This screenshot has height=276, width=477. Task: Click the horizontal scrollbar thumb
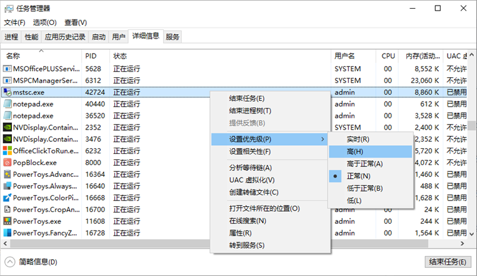(x=219, y=243)
